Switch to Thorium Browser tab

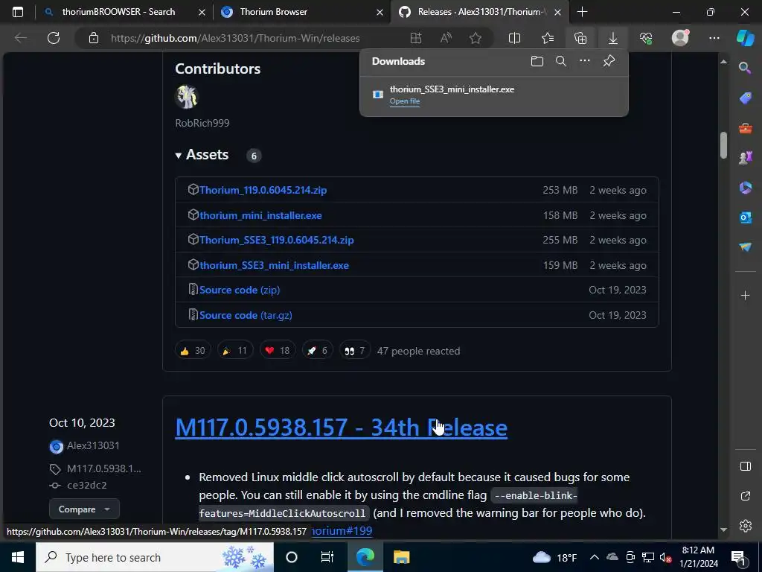(273, 12)
